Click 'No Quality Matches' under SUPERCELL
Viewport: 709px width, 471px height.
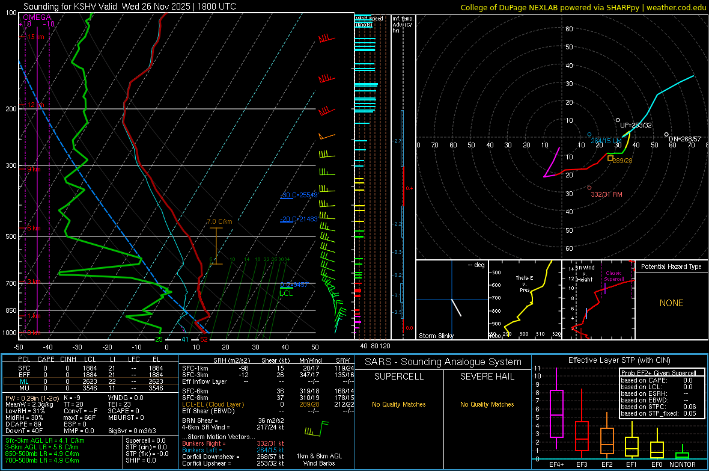tap(399, 404)
